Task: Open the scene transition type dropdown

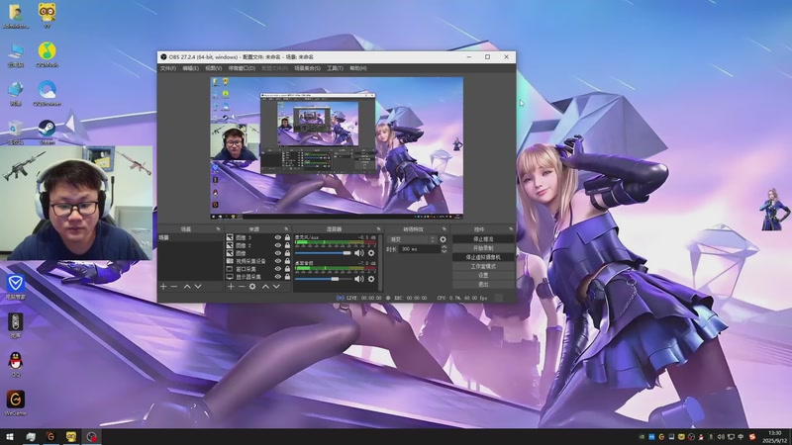Action: [x=412, y=239]
